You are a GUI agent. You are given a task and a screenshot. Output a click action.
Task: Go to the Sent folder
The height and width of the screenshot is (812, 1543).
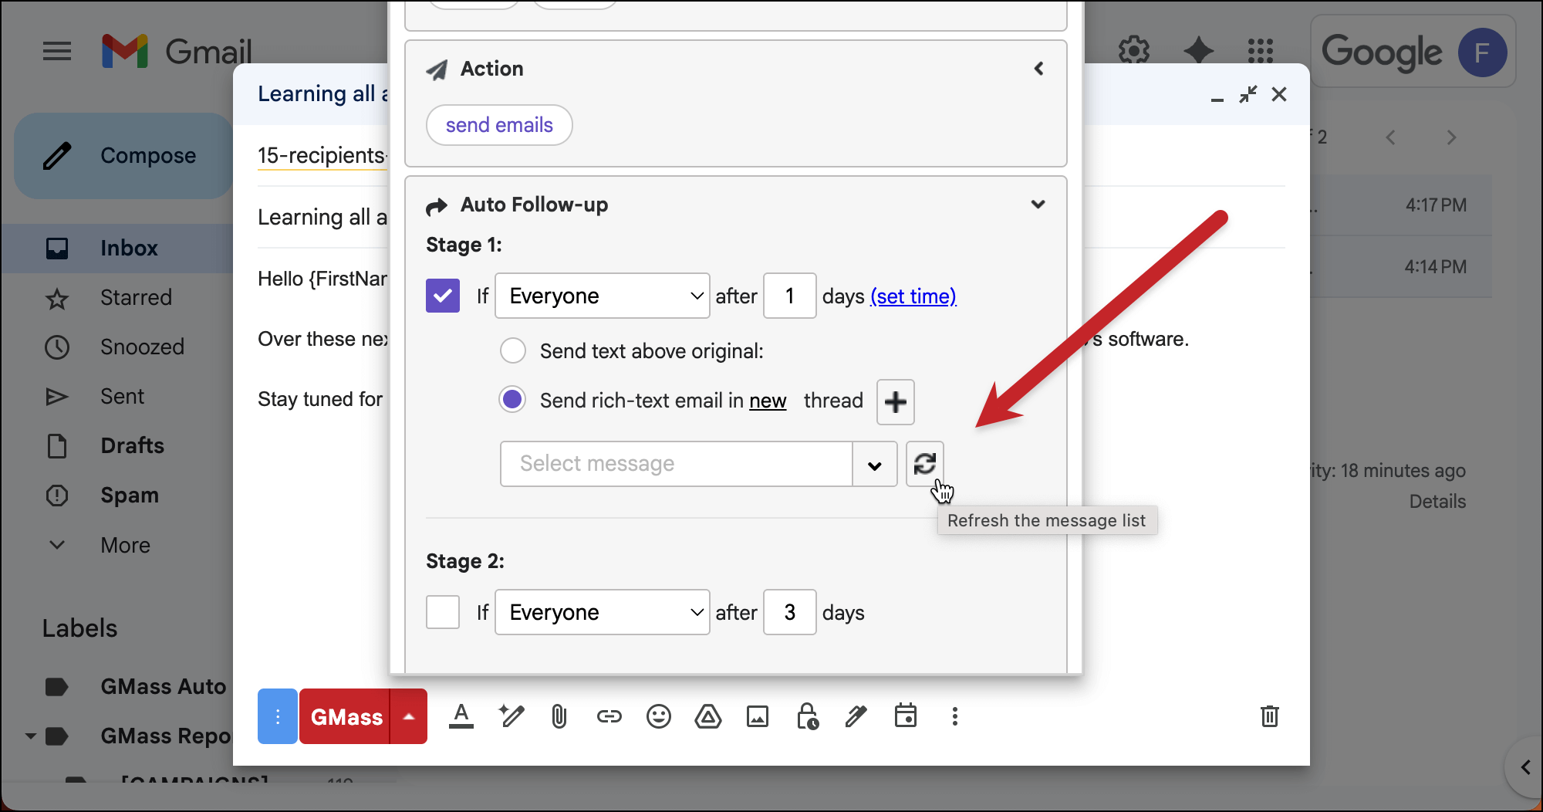click(122, 397)
